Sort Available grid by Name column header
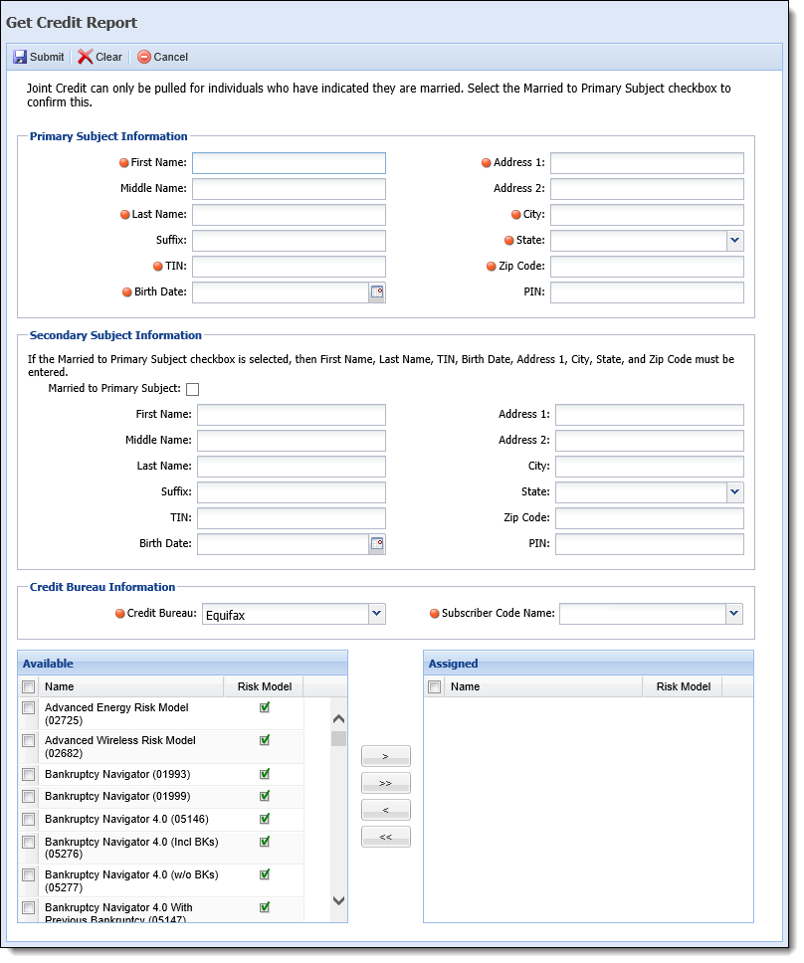The width and height of the screenshot is (804, 963). 130,686
